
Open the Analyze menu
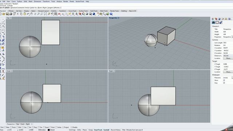59,1
